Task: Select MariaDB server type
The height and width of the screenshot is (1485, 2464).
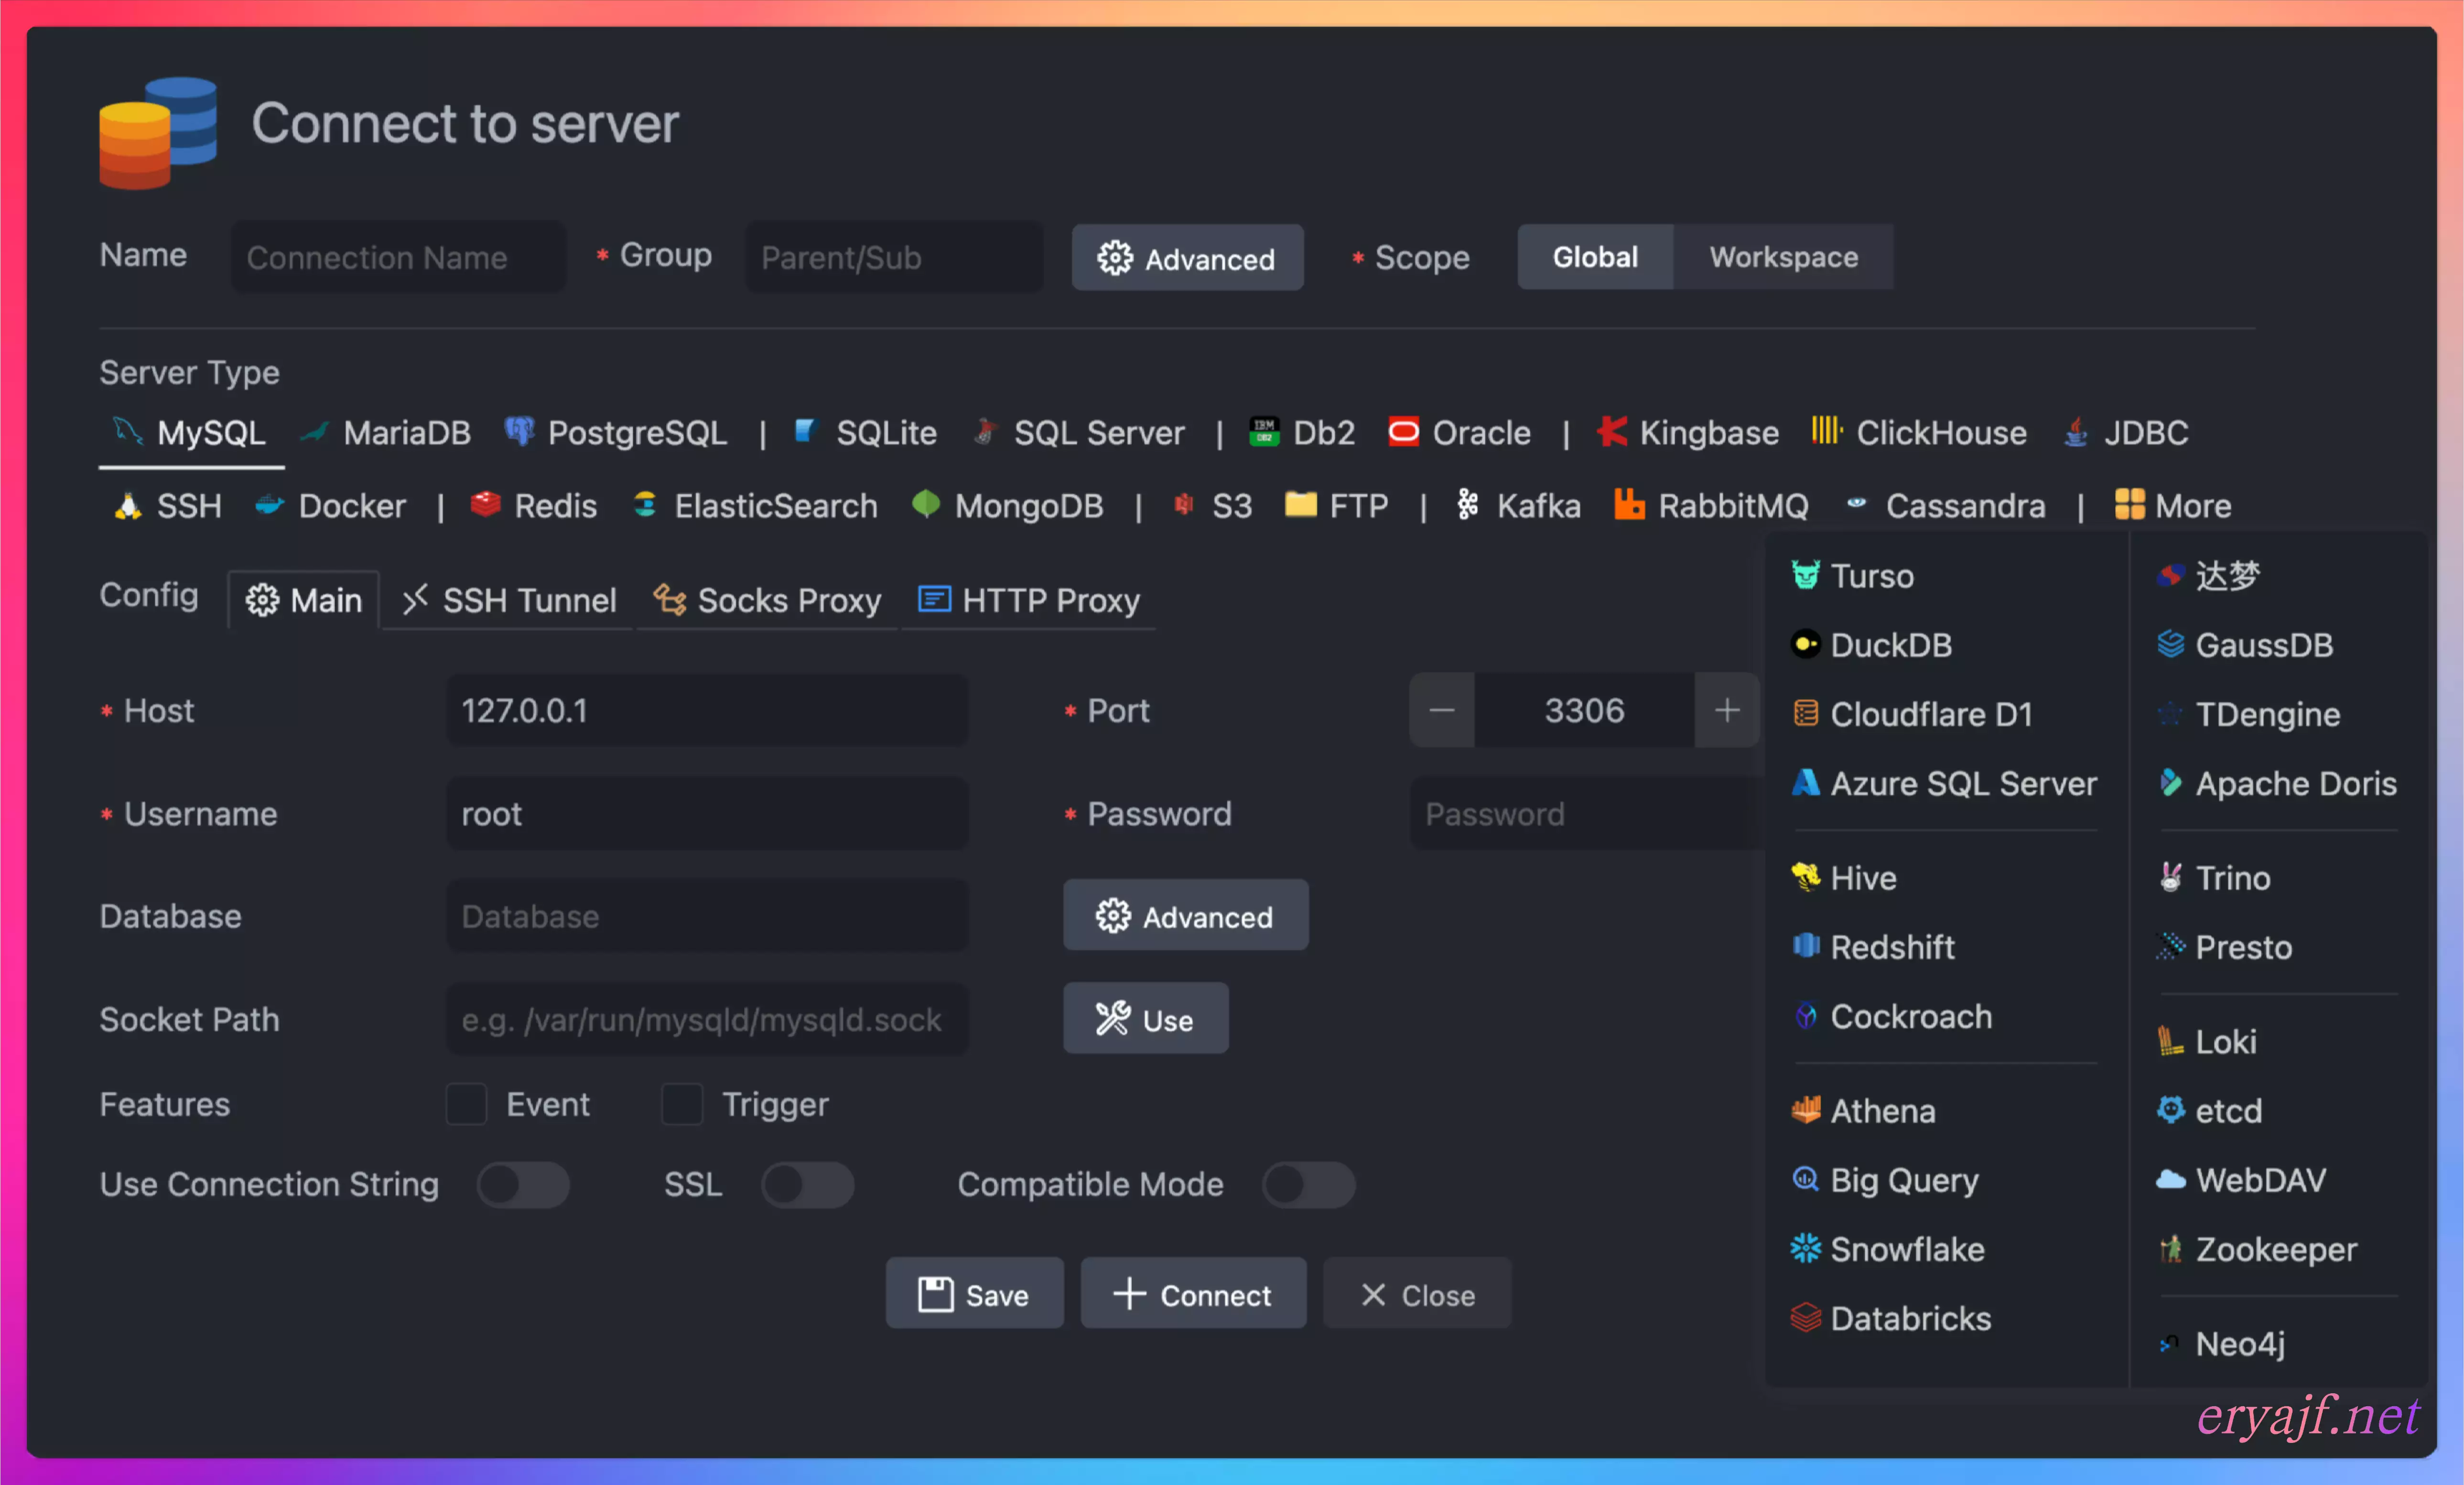Action: pyautogui.click(x=386, y=433)
